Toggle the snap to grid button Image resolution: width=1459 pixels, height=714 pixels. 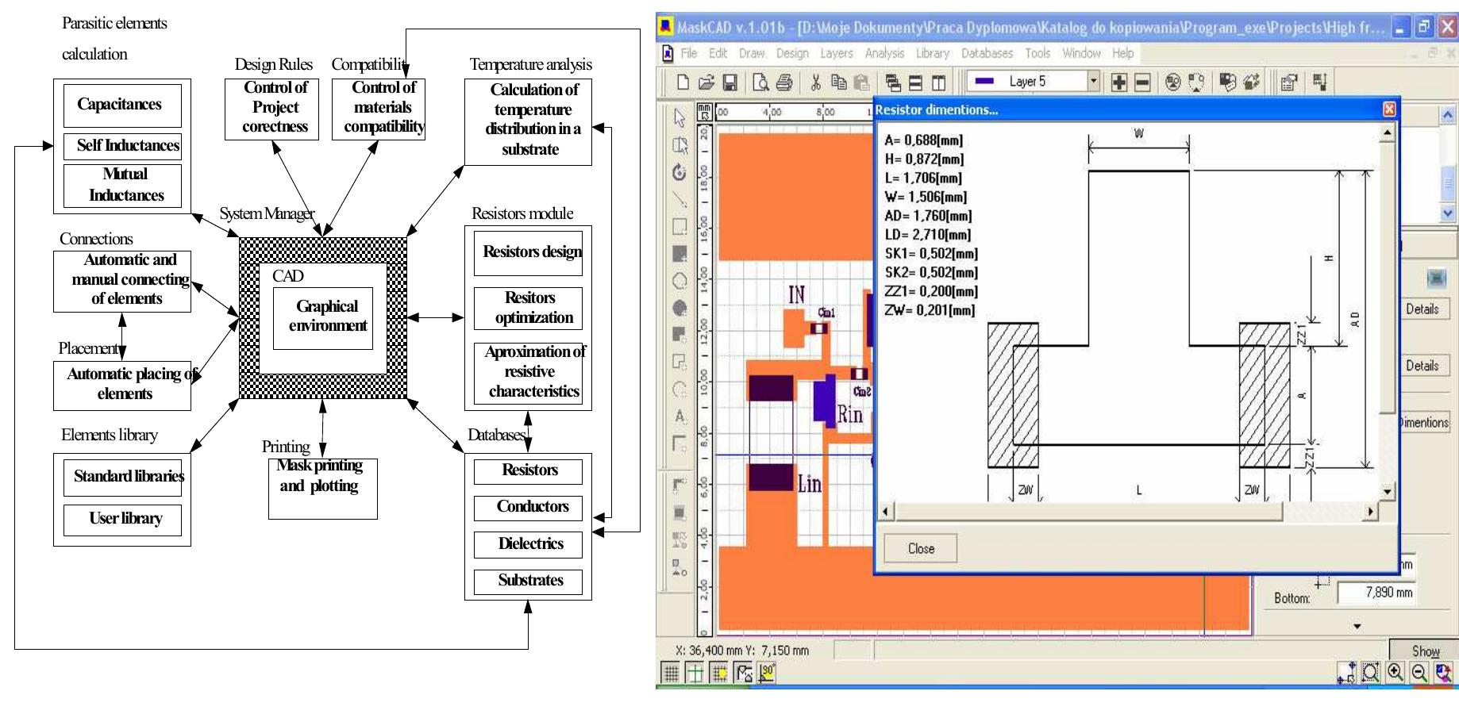pos(719,674)
